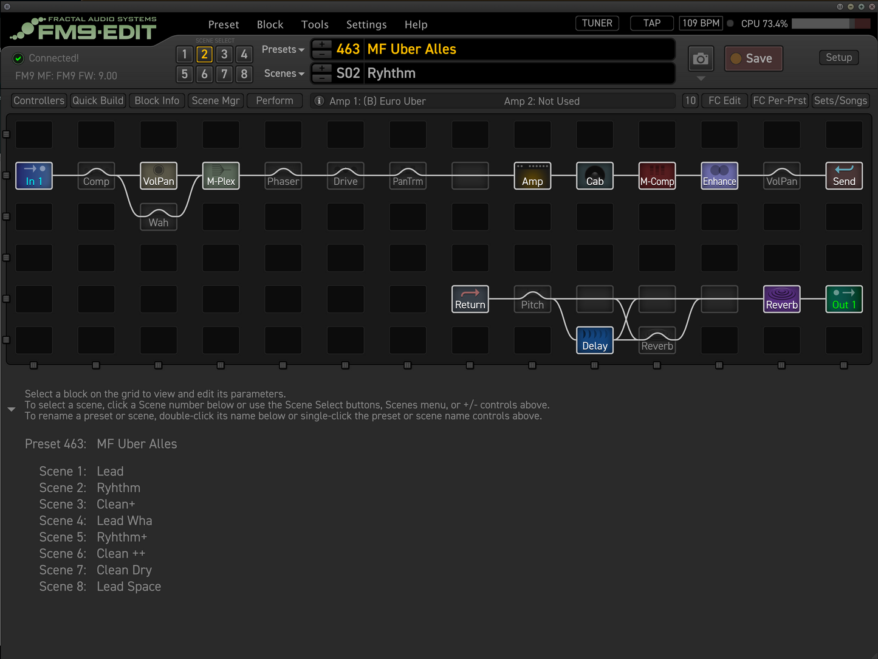Open the Setup panel

tap(839, 57)
